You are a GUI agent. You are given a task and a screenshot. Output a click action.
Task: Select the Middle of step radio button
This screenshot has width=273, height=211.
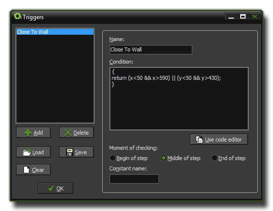[x=163, y=158]
